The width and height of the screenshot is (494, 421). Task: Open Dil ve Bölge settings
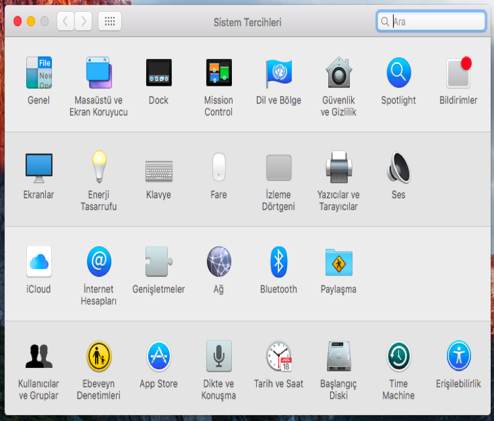(278, 73)
